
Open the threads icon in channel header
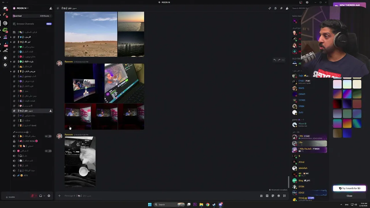pyautogui.click(x=270, y=8)
